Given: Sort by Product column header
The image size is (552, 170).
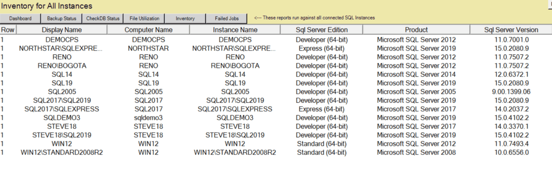Looking at the screenshot, I should pos(416,30).
